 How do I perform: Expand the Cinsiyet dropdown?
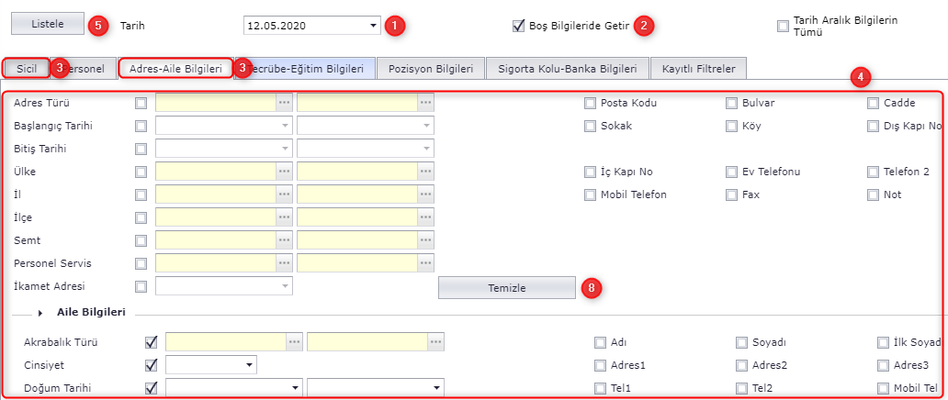[248, 365]
